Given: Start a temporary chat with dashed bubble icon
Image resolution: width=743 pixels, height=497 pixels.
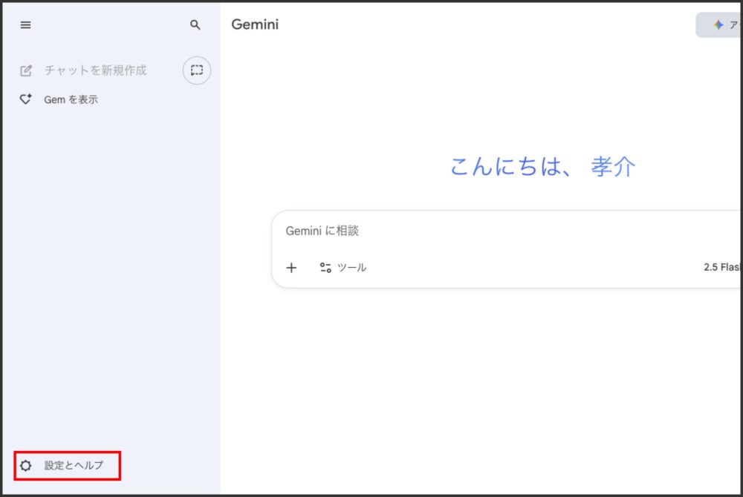Looking at the screenshot, I should point(197,70).
